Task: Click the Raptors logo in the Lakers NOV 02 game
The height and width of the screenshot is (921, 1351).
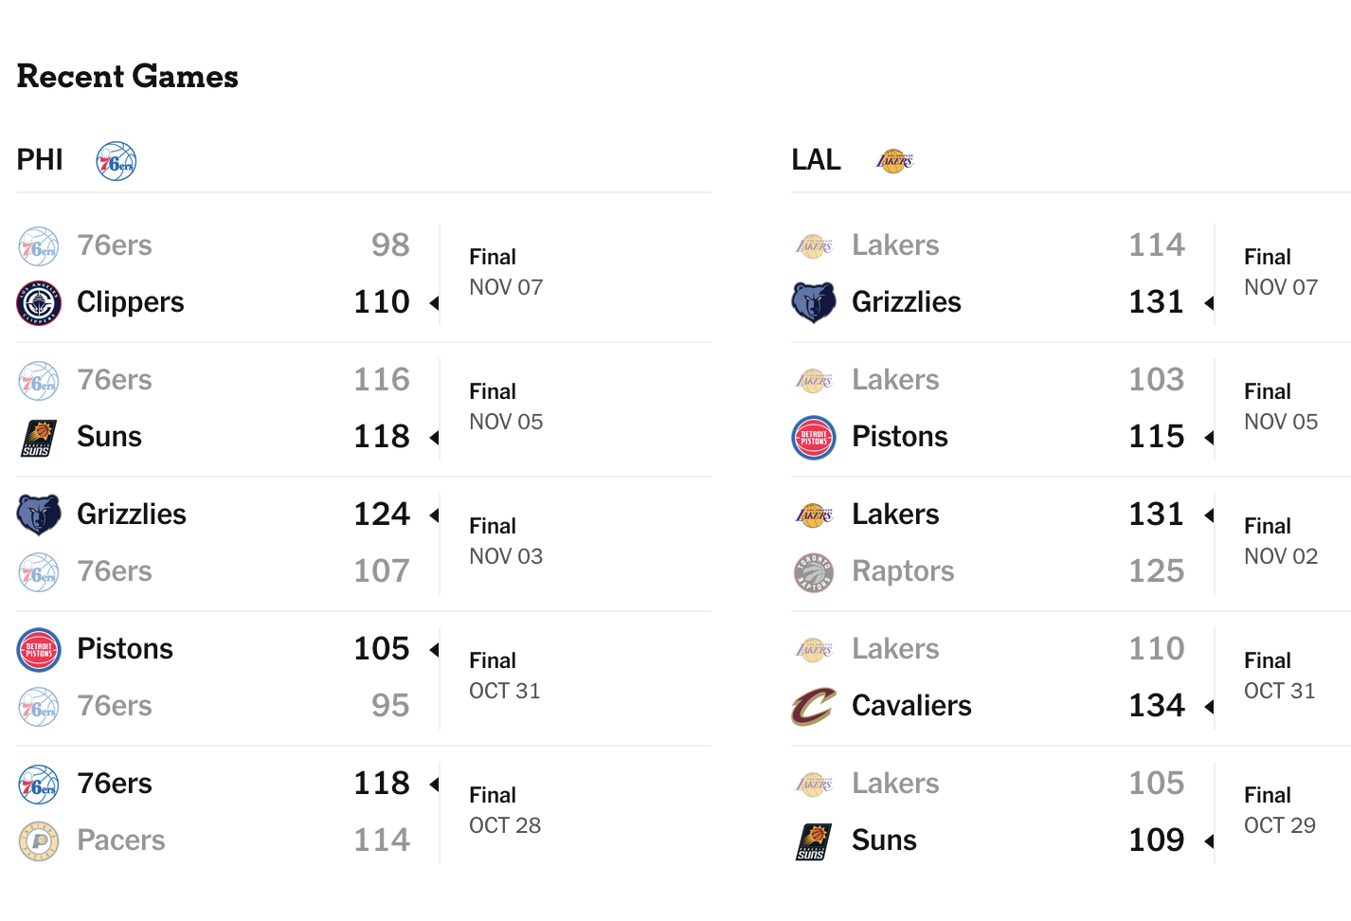Action: click(814, 572)
